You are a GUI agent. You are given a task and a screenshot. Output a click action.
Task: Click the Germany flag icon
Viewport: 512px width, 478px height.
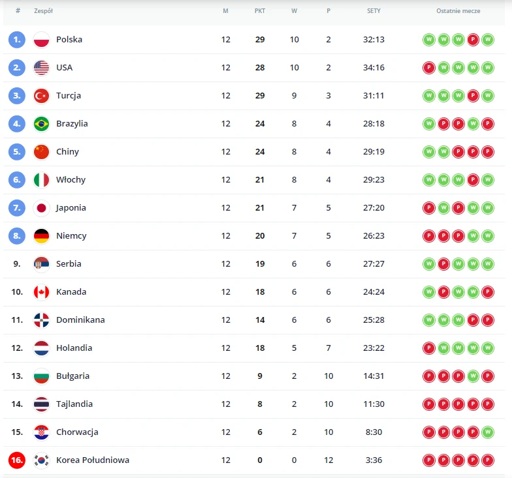(41, 236)
